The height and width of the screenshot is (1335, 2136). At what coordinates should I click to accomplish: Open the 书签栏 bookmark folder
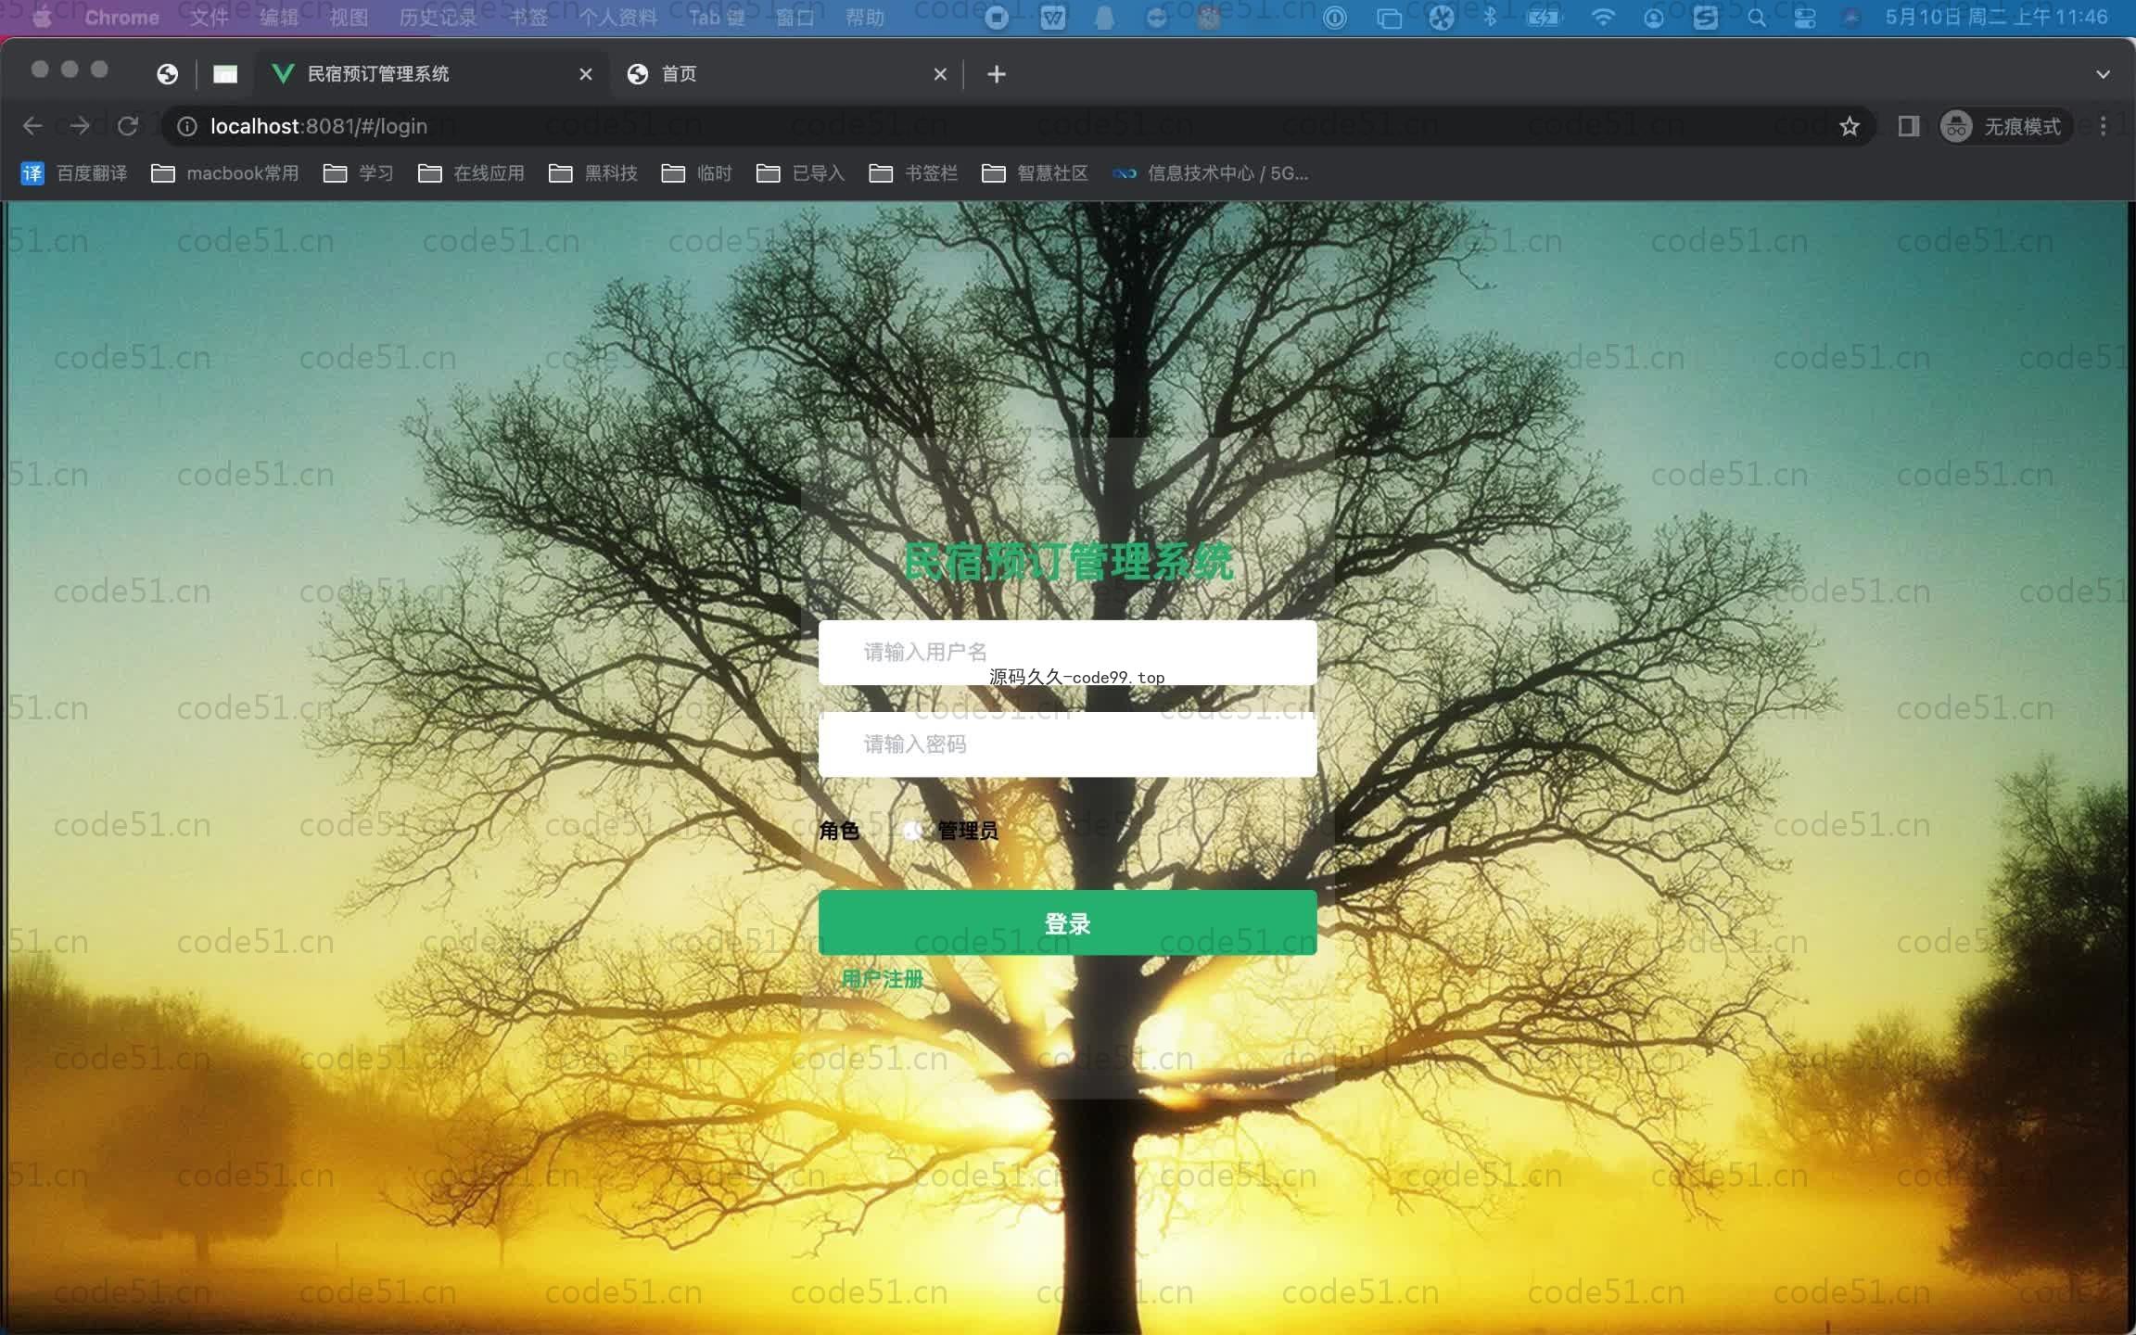pyautogui.click(x=913, y=173)
